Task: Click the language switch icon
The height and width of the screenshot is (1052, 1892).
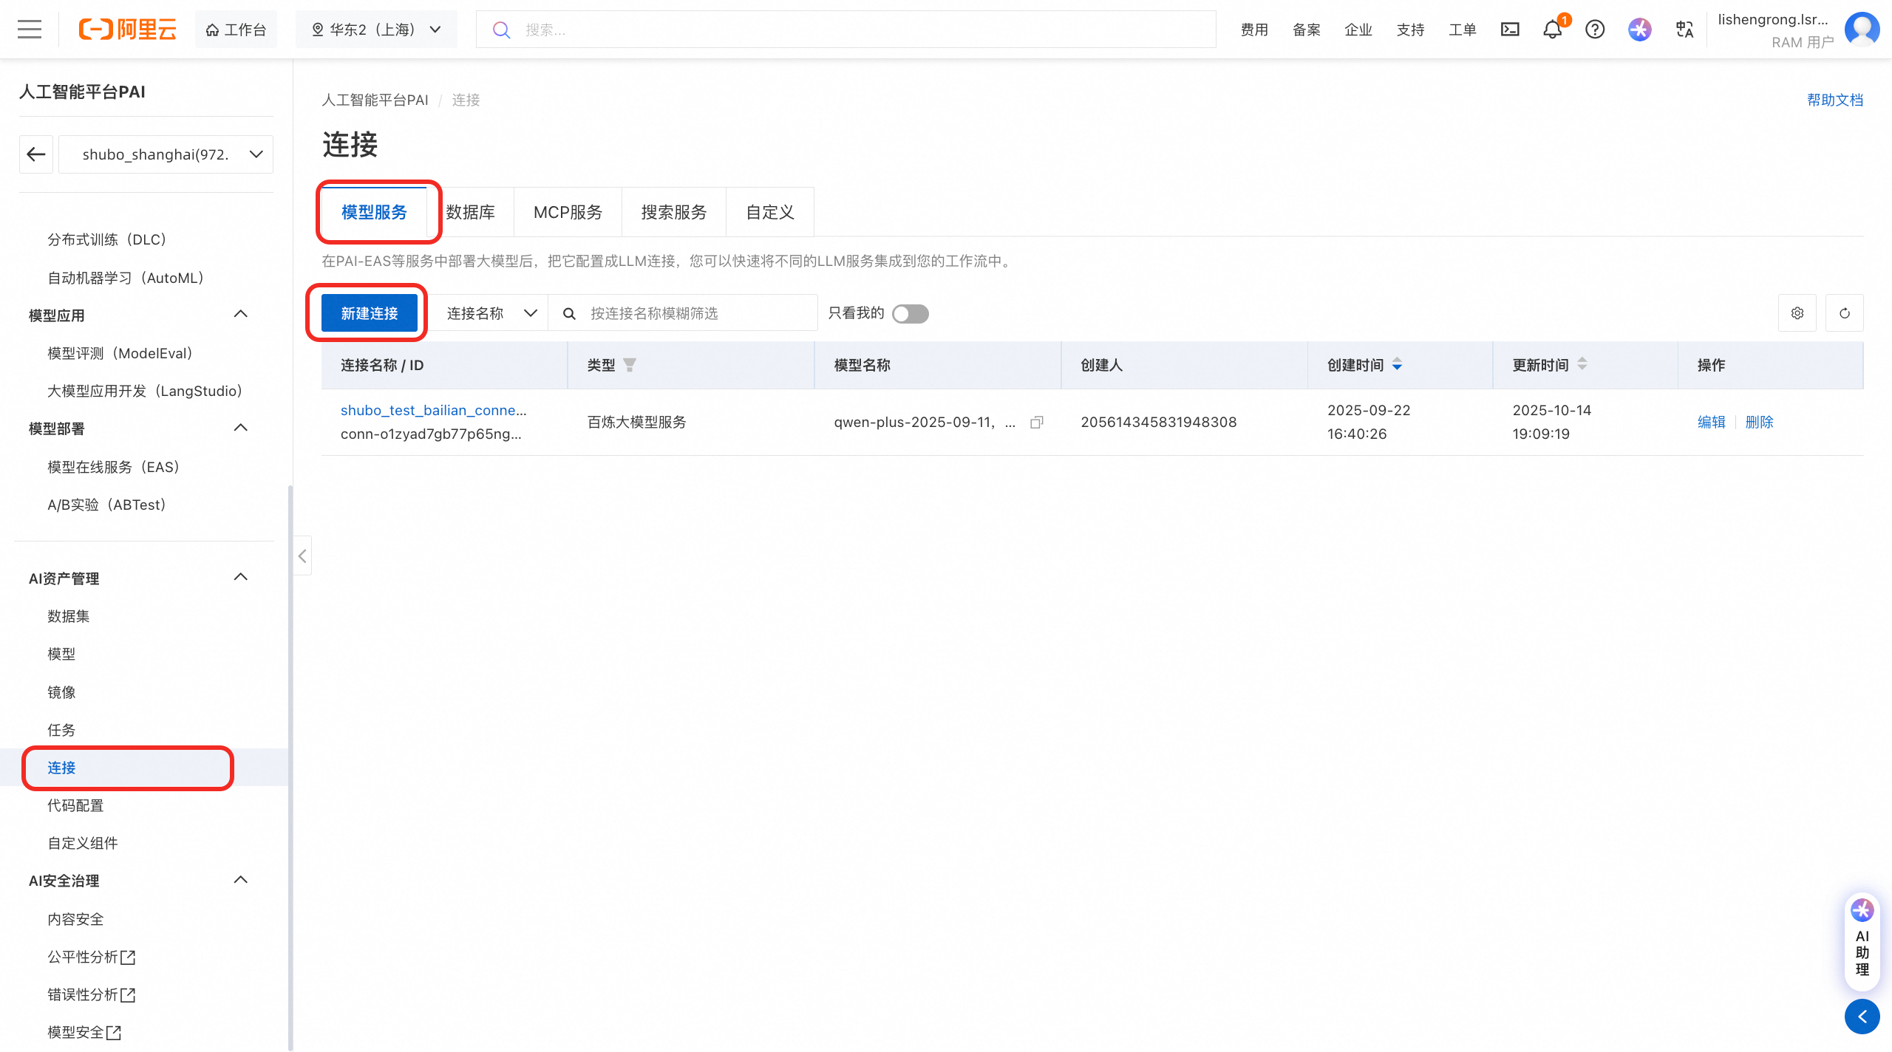Action: tap(1684, 30)
